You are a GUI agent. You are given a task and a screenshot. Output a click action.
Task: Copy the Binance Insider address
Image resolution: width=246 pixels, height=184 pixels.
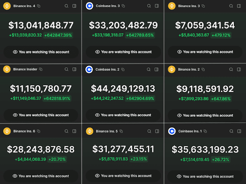pos(41,69)
